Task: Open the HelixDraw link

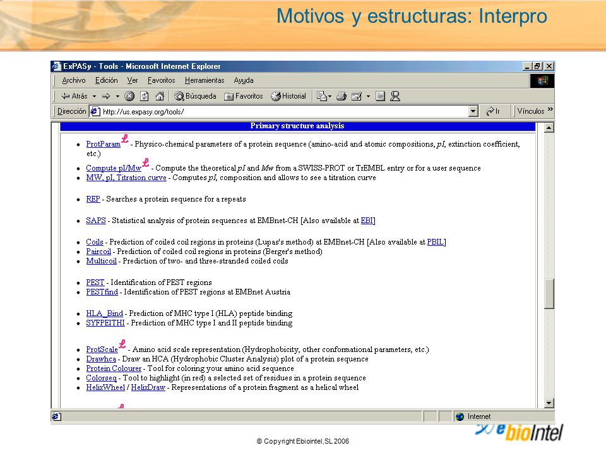Action: 148,387
